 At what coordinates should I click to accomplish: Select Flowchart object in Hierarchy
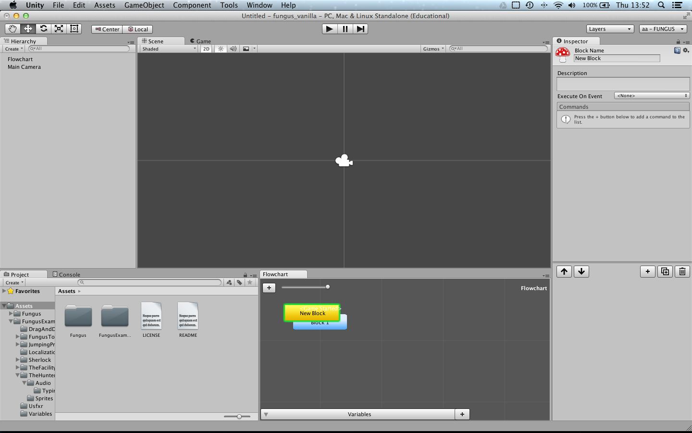[20, 59]
